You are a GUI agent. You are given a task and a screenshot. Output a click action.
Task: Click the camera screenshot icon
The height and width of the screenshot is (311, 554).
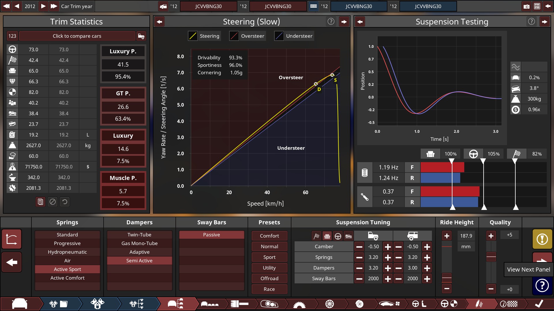(x=526, y=6)
